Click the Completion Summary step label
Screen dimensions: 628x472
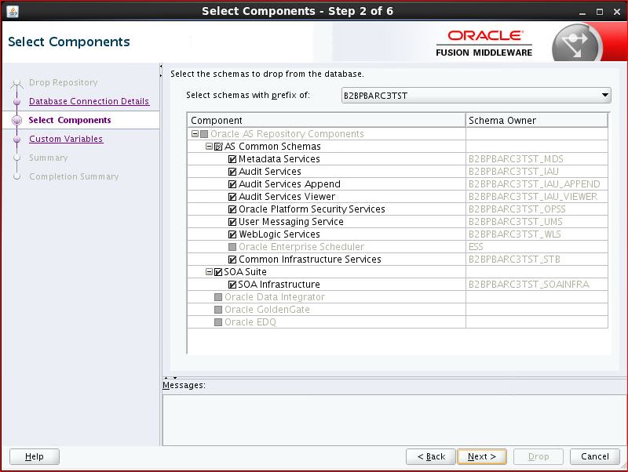tap(74, 176)
